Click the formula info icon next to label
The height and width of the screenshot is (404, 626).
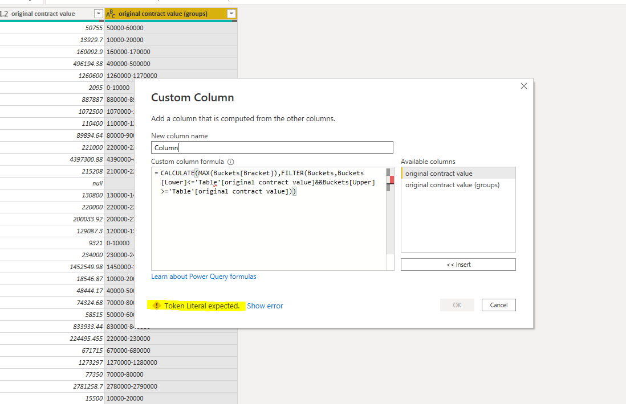[x=231, y=162]
